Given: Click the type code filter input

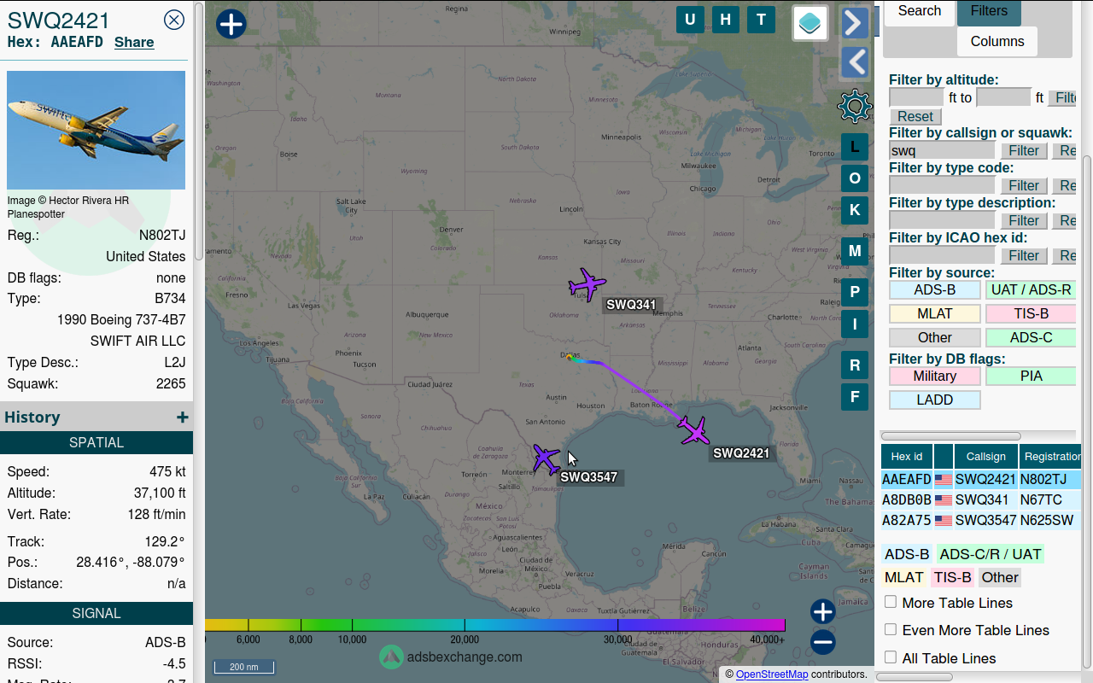Looking at the screenshot, I should coord(942,185).
